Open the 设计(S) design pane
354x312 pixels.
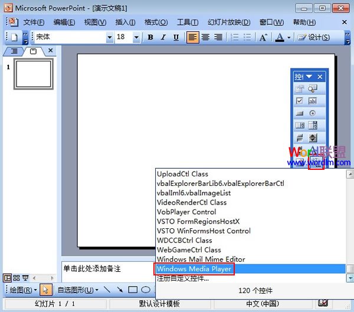314,37
